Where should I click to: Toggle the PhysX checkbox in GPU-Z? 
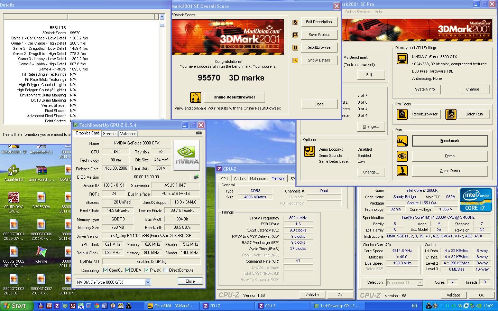click(147, 270)
